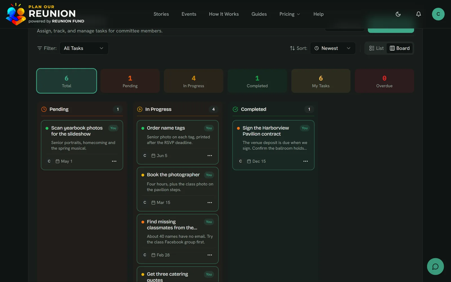
Task: Click the calendar icon beside Dec 15
Action: (249, 161)
